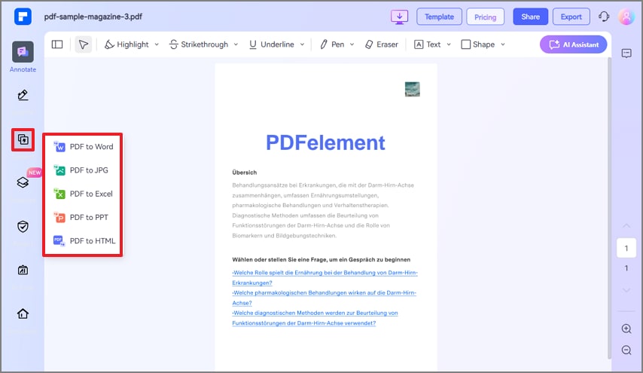Click the download desktop app icon
Screen dimensions: 643x373
click(399, 17)
